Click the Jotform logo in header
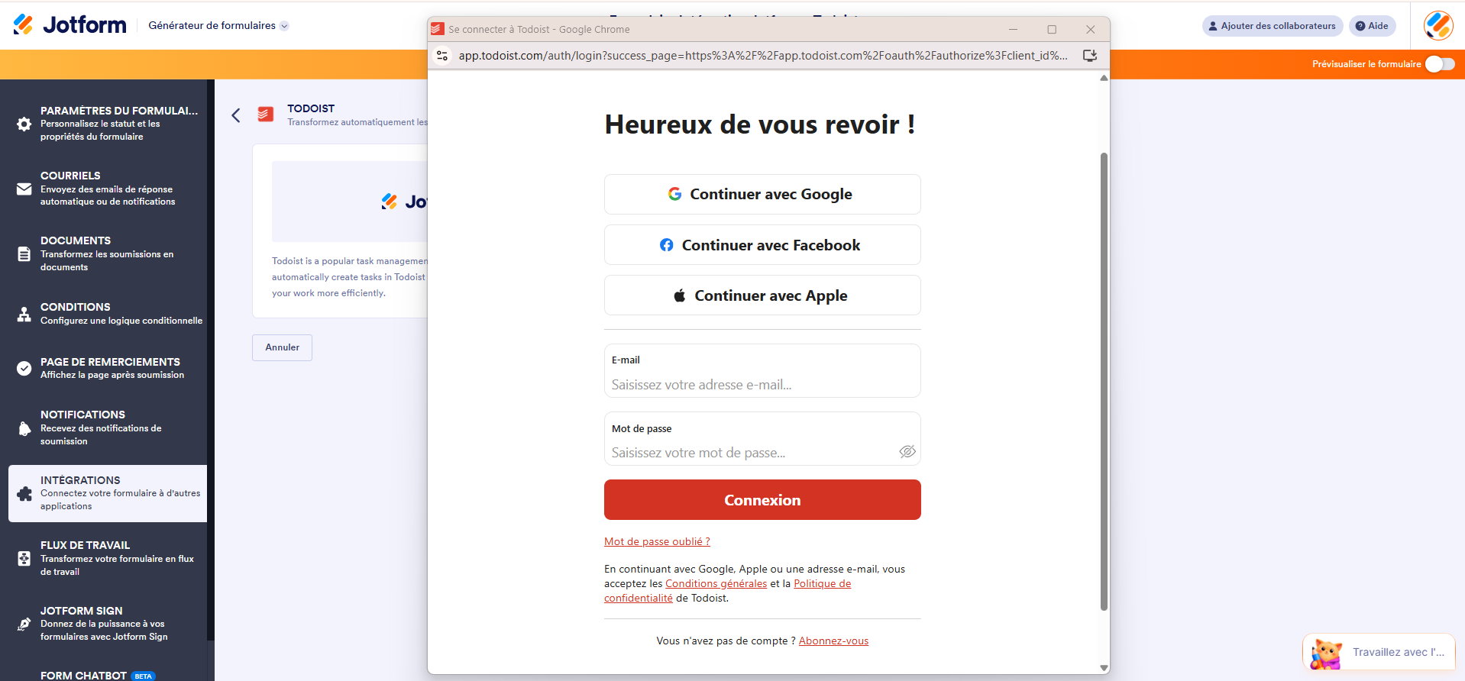The height and width of the screenshot is (681, 1465). (70, 25)
